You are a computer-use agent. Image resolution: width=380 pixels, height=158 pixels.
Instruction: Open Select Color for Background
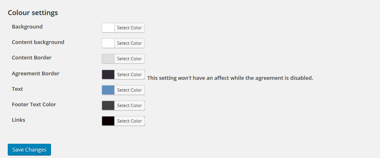coord(129,28)
